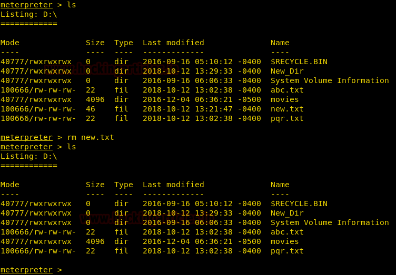Select 2016-12-04 06:36:21 -0500 in second listing
The width and height of the screenshot is (396, 275).
tap(202, 241)
